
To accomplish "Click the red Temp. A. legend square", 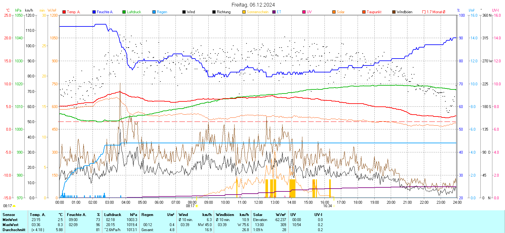I will click(64, 12).
